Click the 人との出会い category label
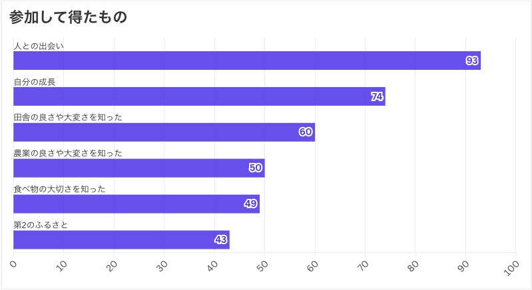Viewport: 532px width, 290px height. (x=39, y=46)
